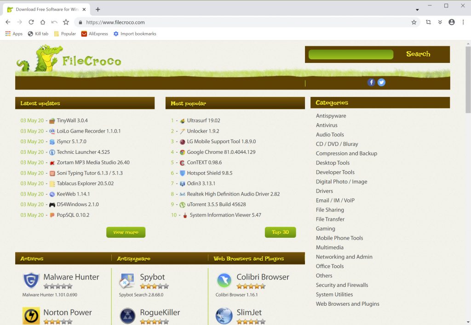Open Web Browsers and Plugins section header
The image size is (471, 325).
[x=249, y=258]
